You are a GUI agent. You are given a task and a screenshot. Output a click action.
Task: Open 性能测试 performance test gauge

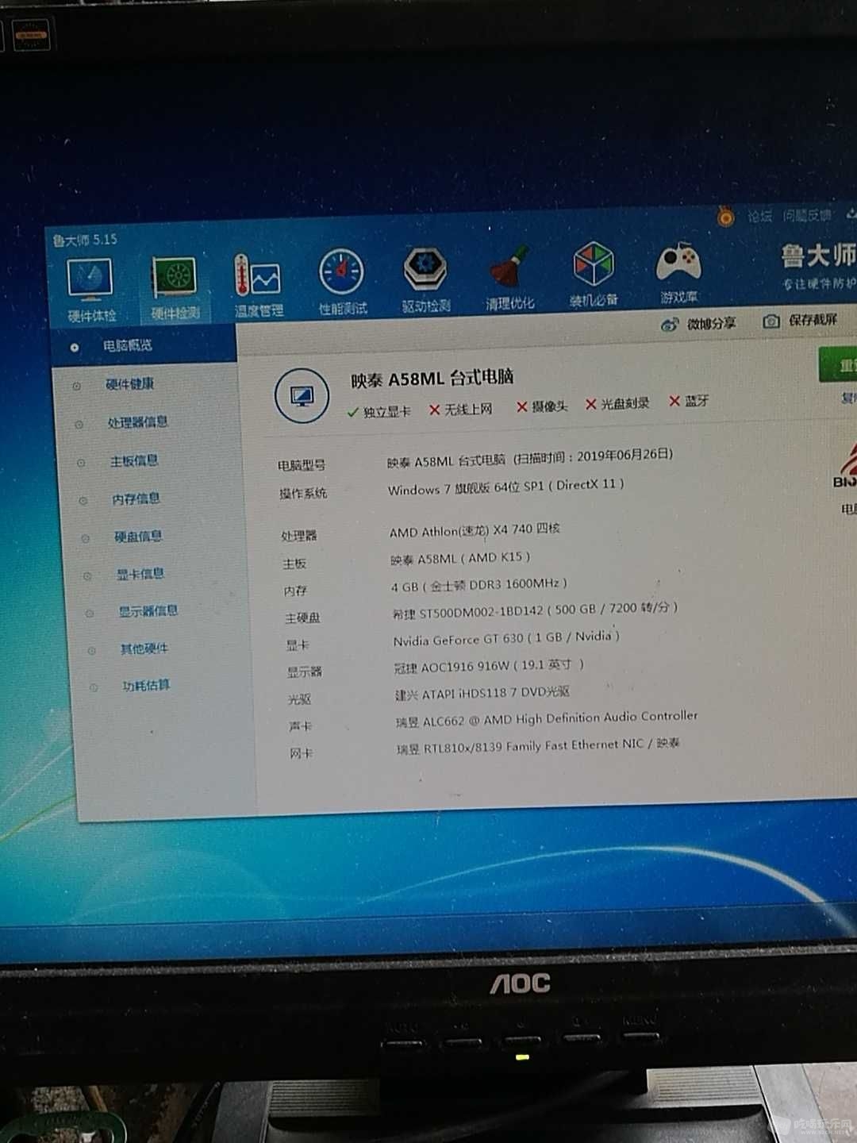[x=342, y=282]
